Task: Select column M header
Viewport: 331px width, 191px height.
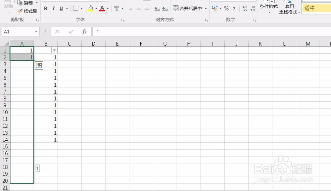Action: tap(308, 43)
